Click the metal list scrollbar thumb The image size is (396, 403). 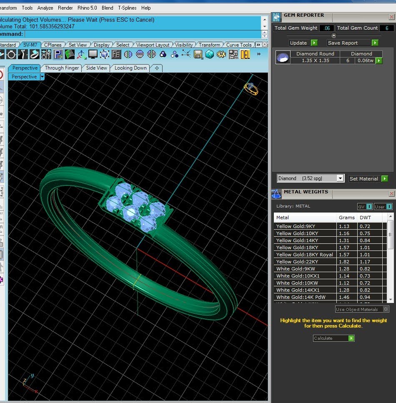(x=390, y=234)
